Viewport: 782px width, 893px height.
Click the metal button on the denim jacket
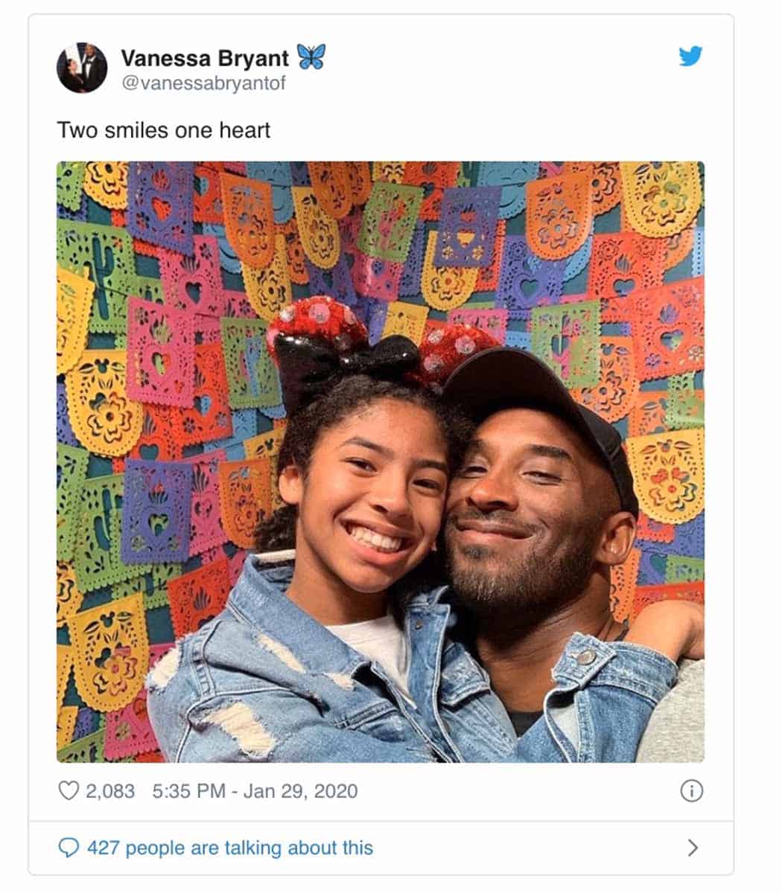(588, 656)
